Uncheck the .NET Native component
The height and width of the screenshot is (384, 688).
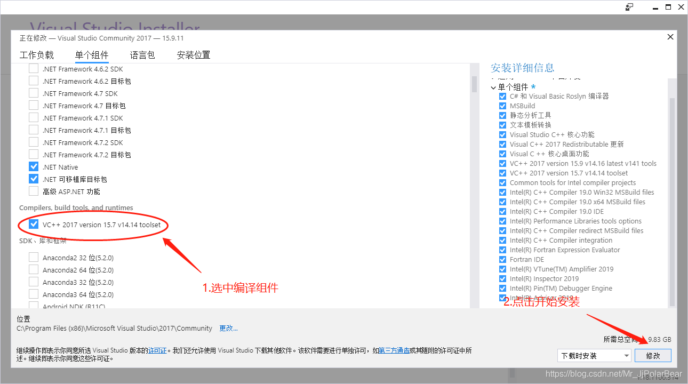tap(34, 167)
